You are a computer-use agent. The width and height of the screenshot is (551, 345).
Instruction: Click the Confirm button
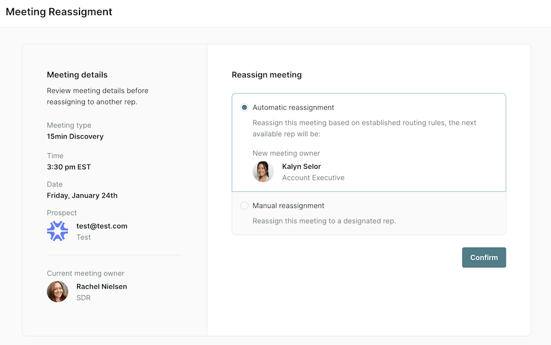484,257
